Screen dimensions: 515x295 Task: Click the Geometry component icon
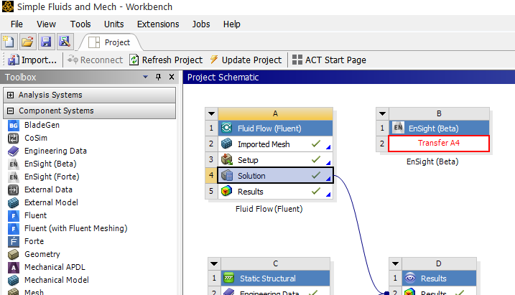click(14, 254)
